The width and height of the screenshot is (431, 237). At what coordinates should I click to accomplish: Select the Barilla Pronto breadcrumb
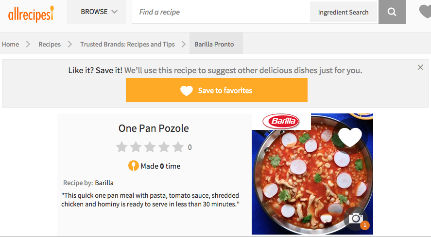coord(214,44)
